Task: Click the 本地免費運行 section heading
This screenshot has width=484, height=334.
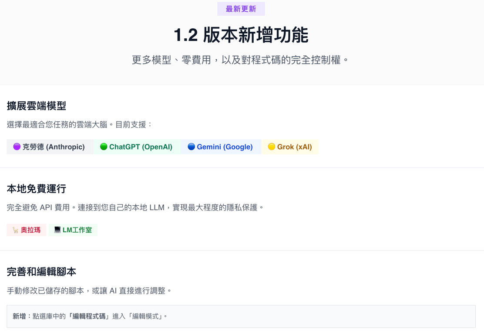Action: [x=37, y=189]
